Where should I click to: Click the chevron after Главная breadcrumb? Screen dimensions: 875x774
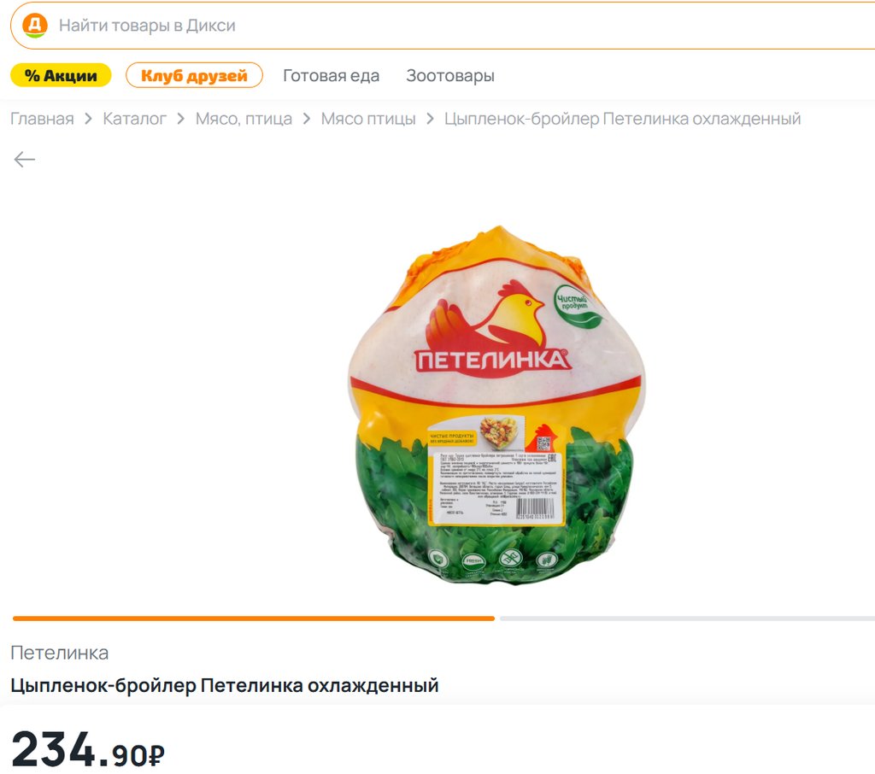point(88,119)
